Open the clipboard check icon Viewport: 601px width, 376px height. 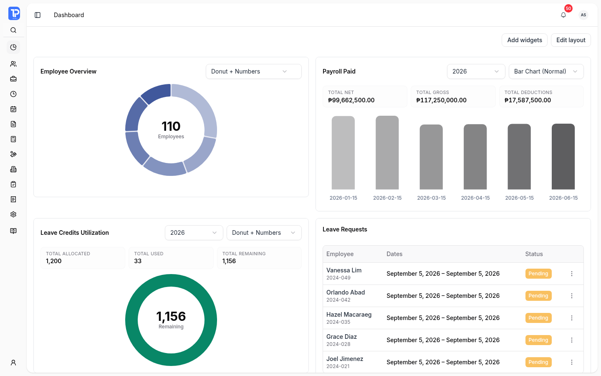(13, 184)
